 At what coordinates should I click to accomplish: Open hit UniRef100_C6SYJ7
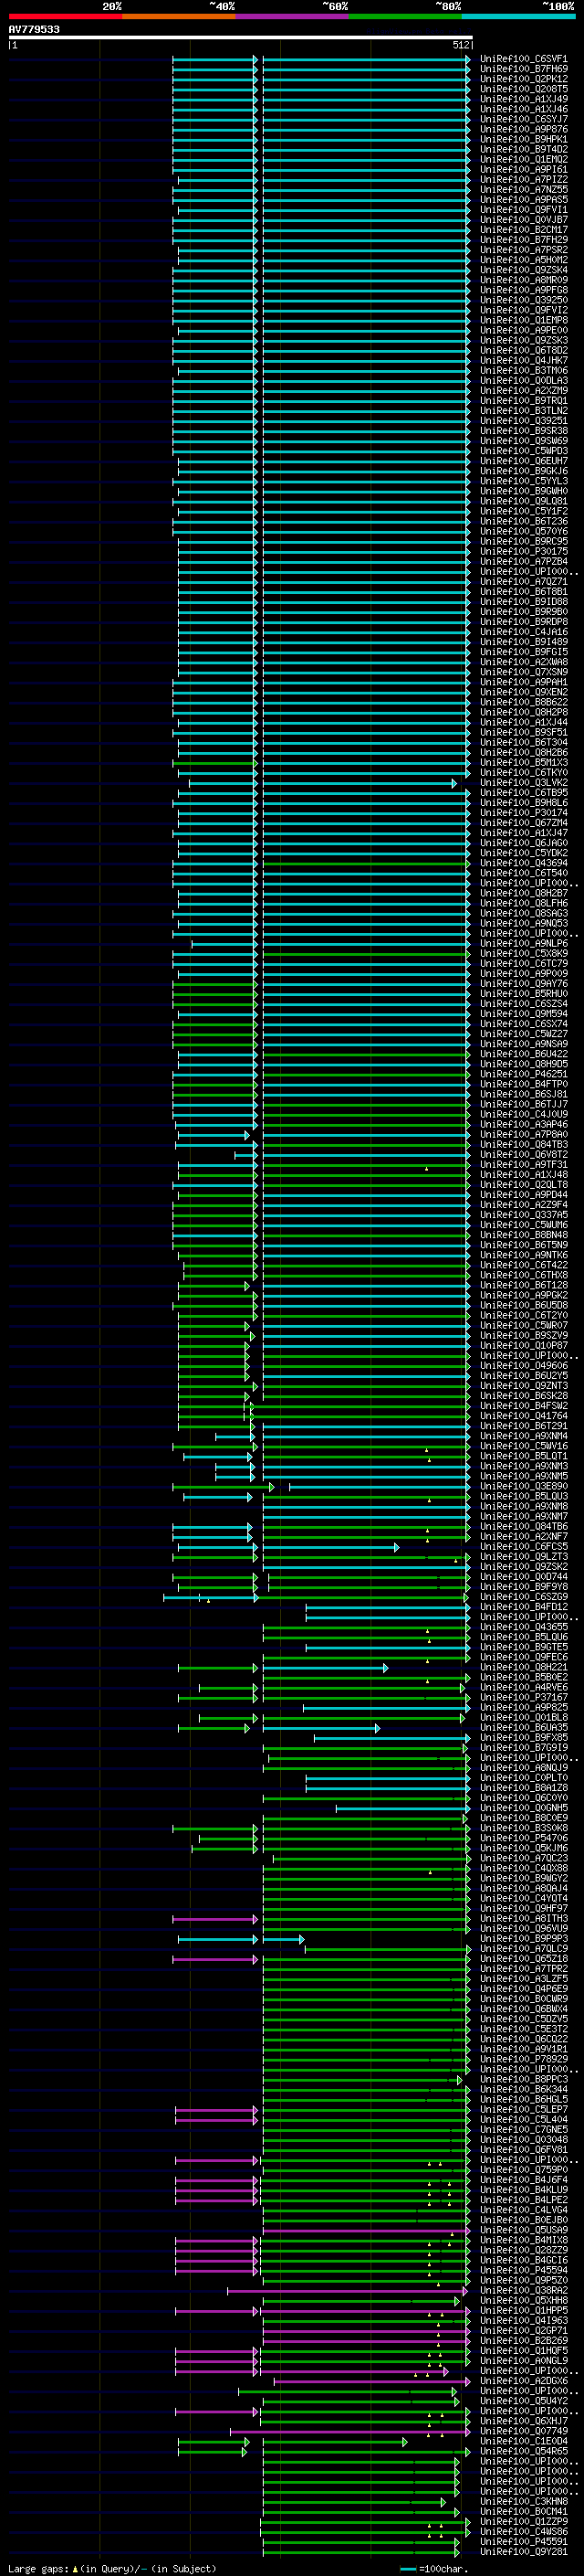tap(524, 119)
